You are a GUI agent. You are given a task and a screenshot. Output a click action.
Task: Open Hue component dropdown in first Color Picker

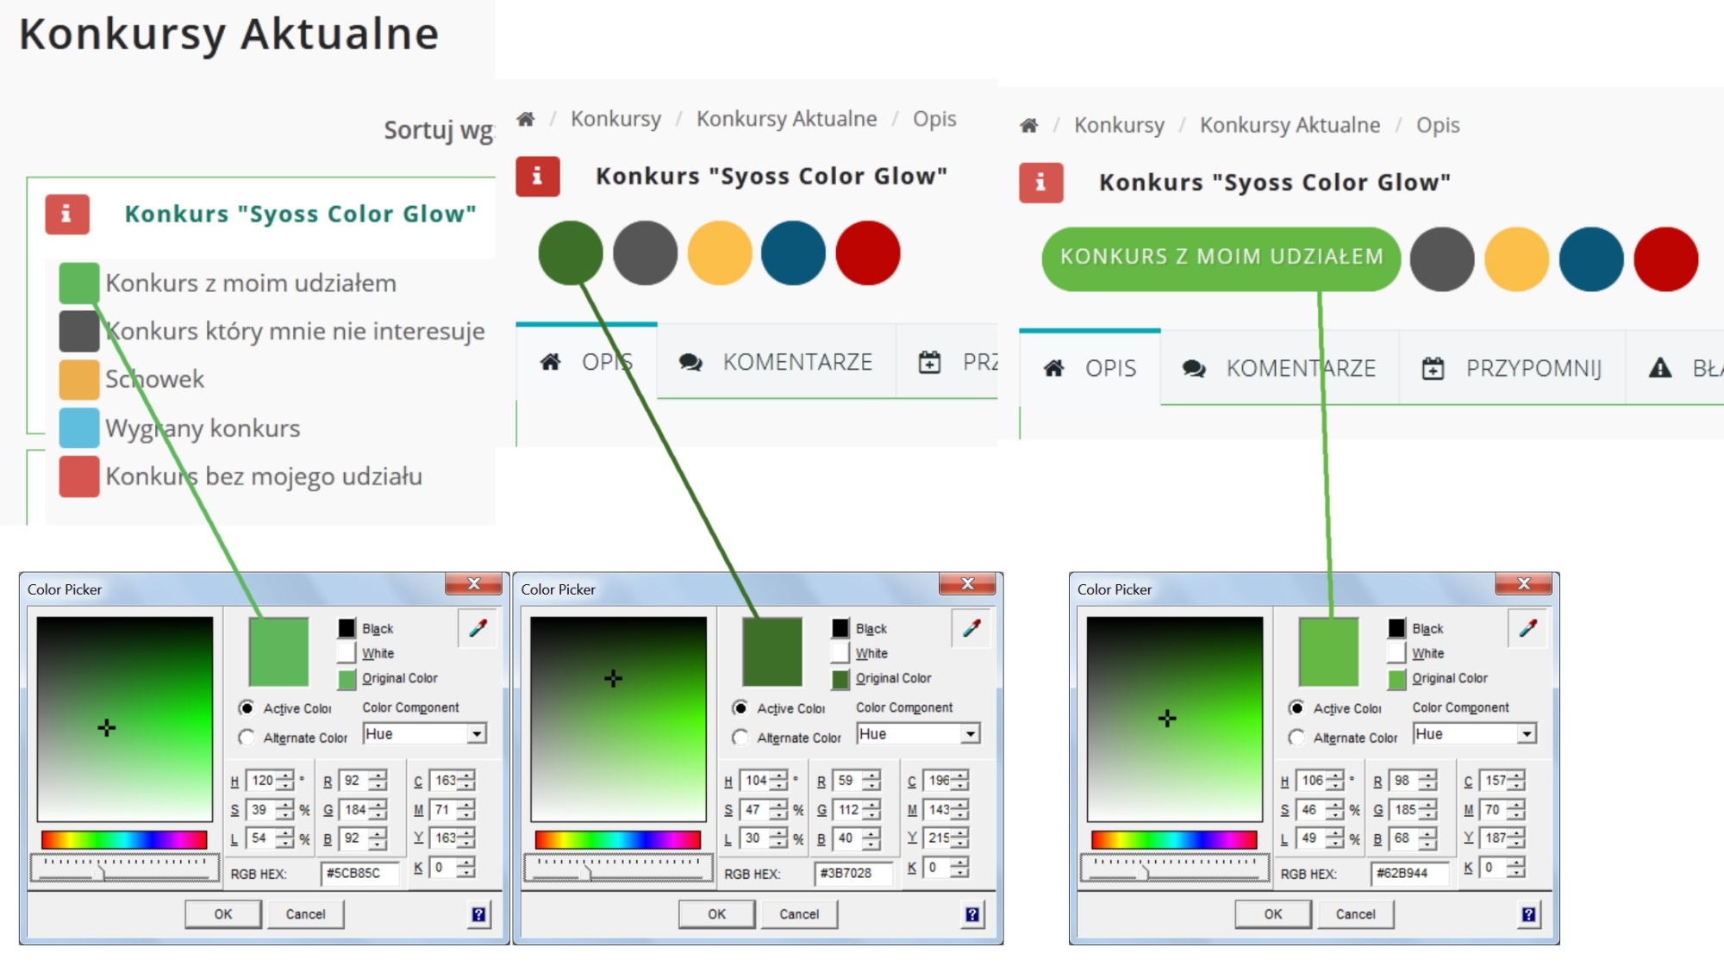[x=476, y=734]
